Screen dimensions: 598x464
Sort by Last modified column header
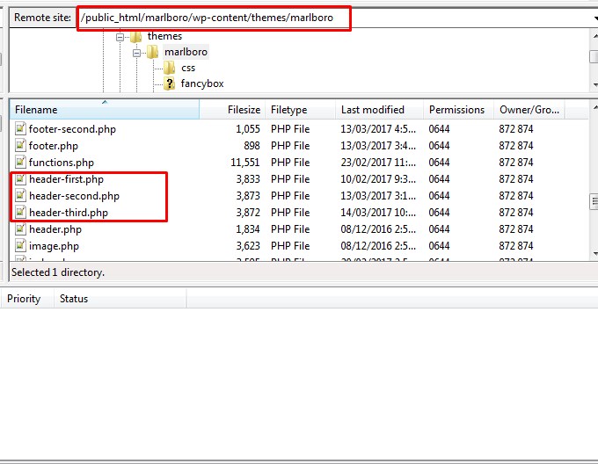[372, 110]
